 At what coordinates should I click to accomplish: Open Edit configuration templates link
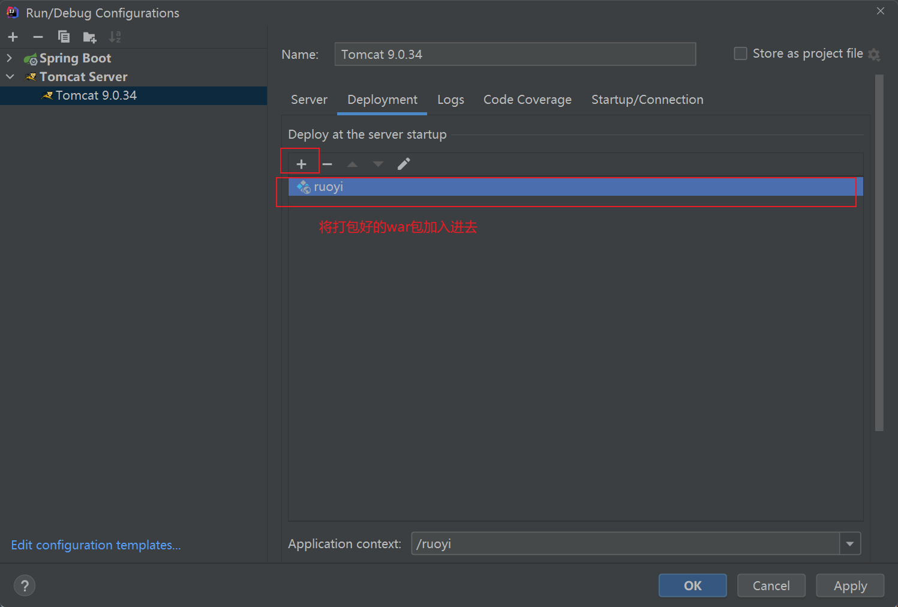click(x=96, y=545)
